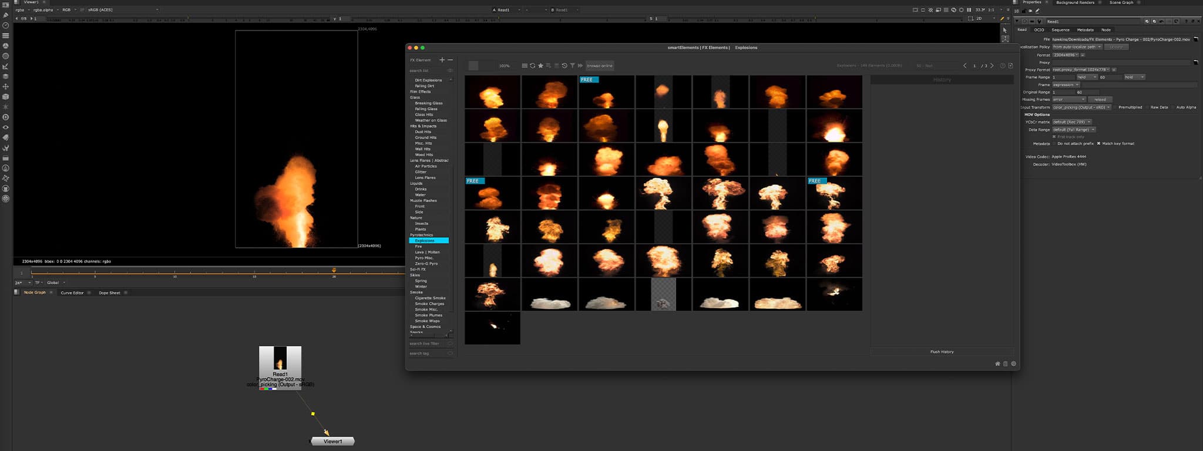The image size is (1203, 451).
Task: Click the filter funnel icon in smartElements
Action: 572,66
